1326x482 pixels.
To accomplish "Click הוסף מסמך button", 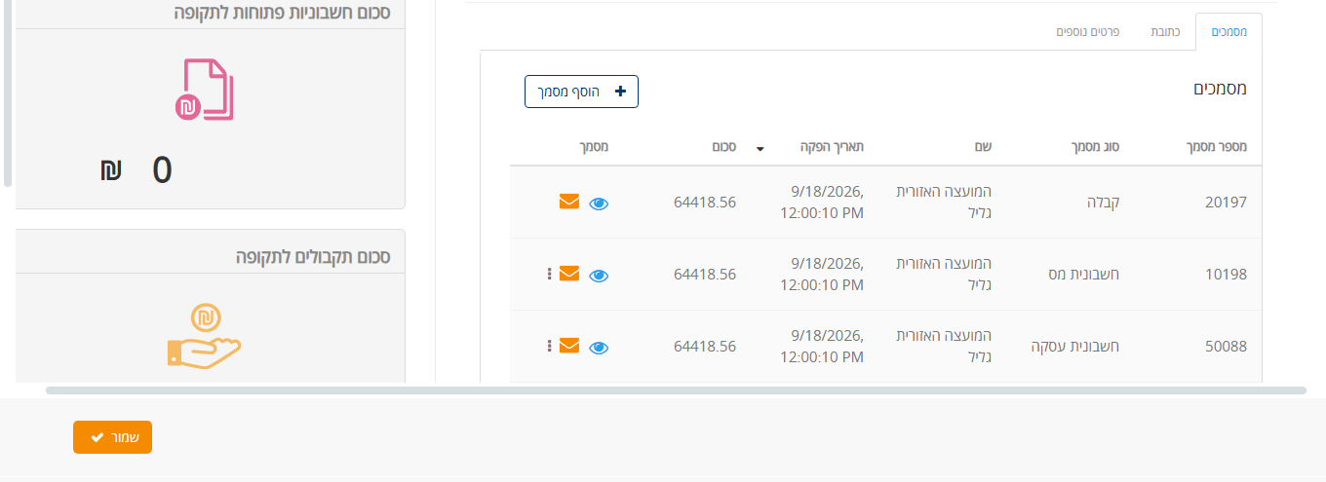I will click(581, 92).
